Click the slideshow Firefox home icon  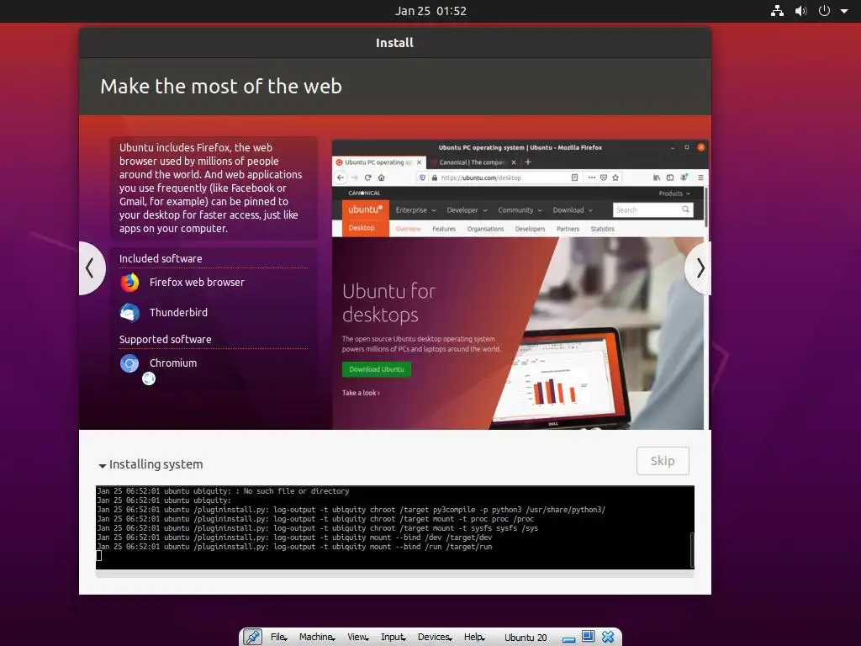(381, 177)
